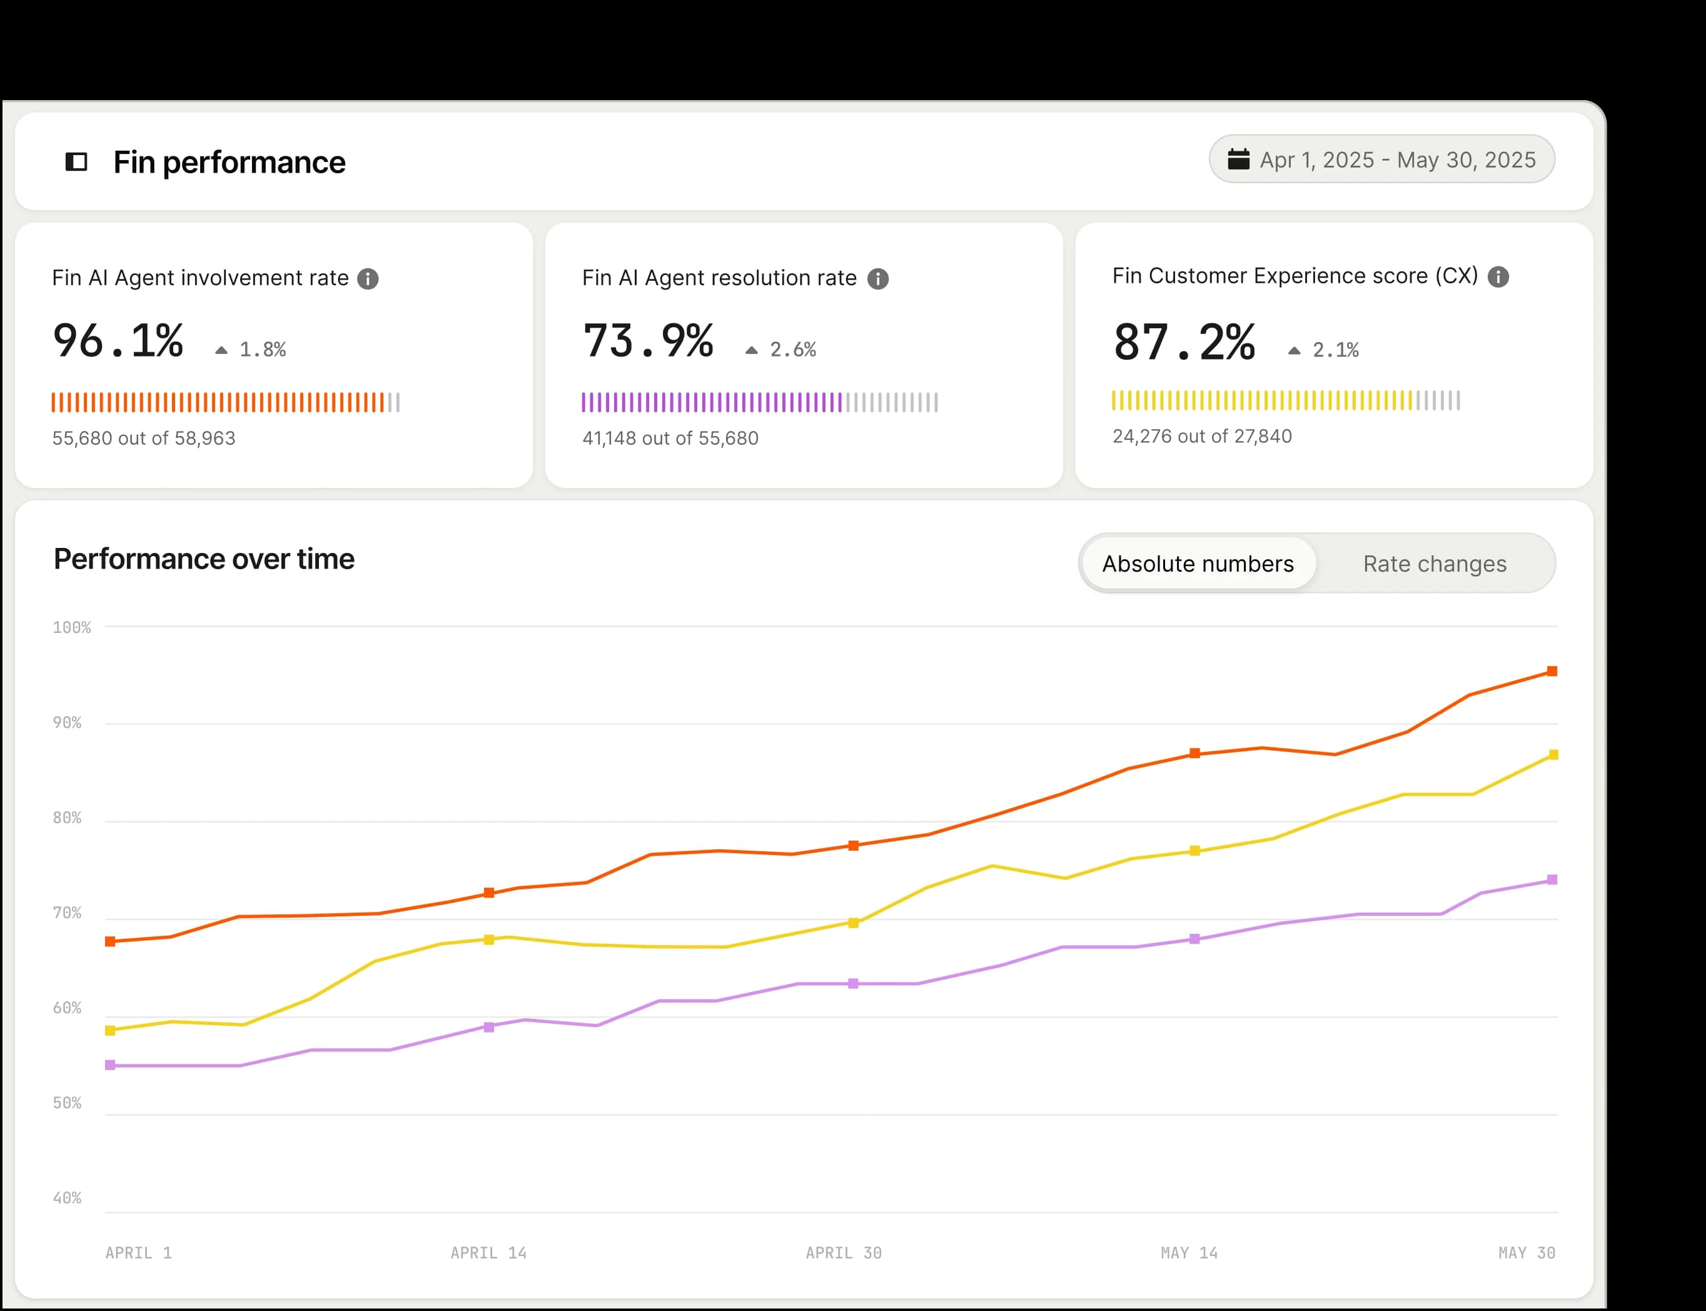1706x1311 pixels.
Task: Click the 1.8% increase indicator
Action: tap(250, 350)
